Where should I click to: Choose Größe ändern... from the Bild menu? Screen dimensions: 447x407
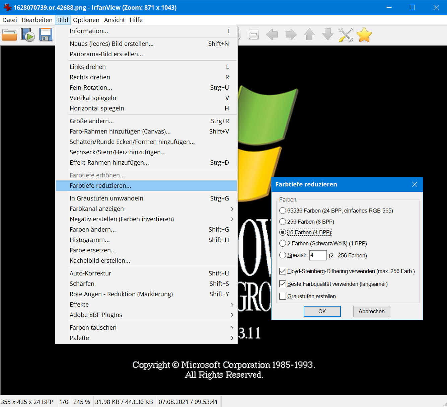tap(92, 121)
